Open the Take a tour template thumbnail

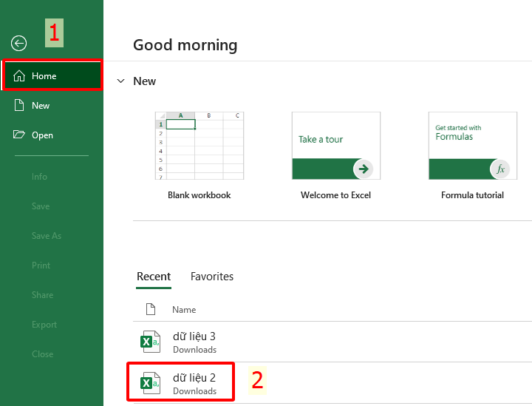tap(336, 145)
